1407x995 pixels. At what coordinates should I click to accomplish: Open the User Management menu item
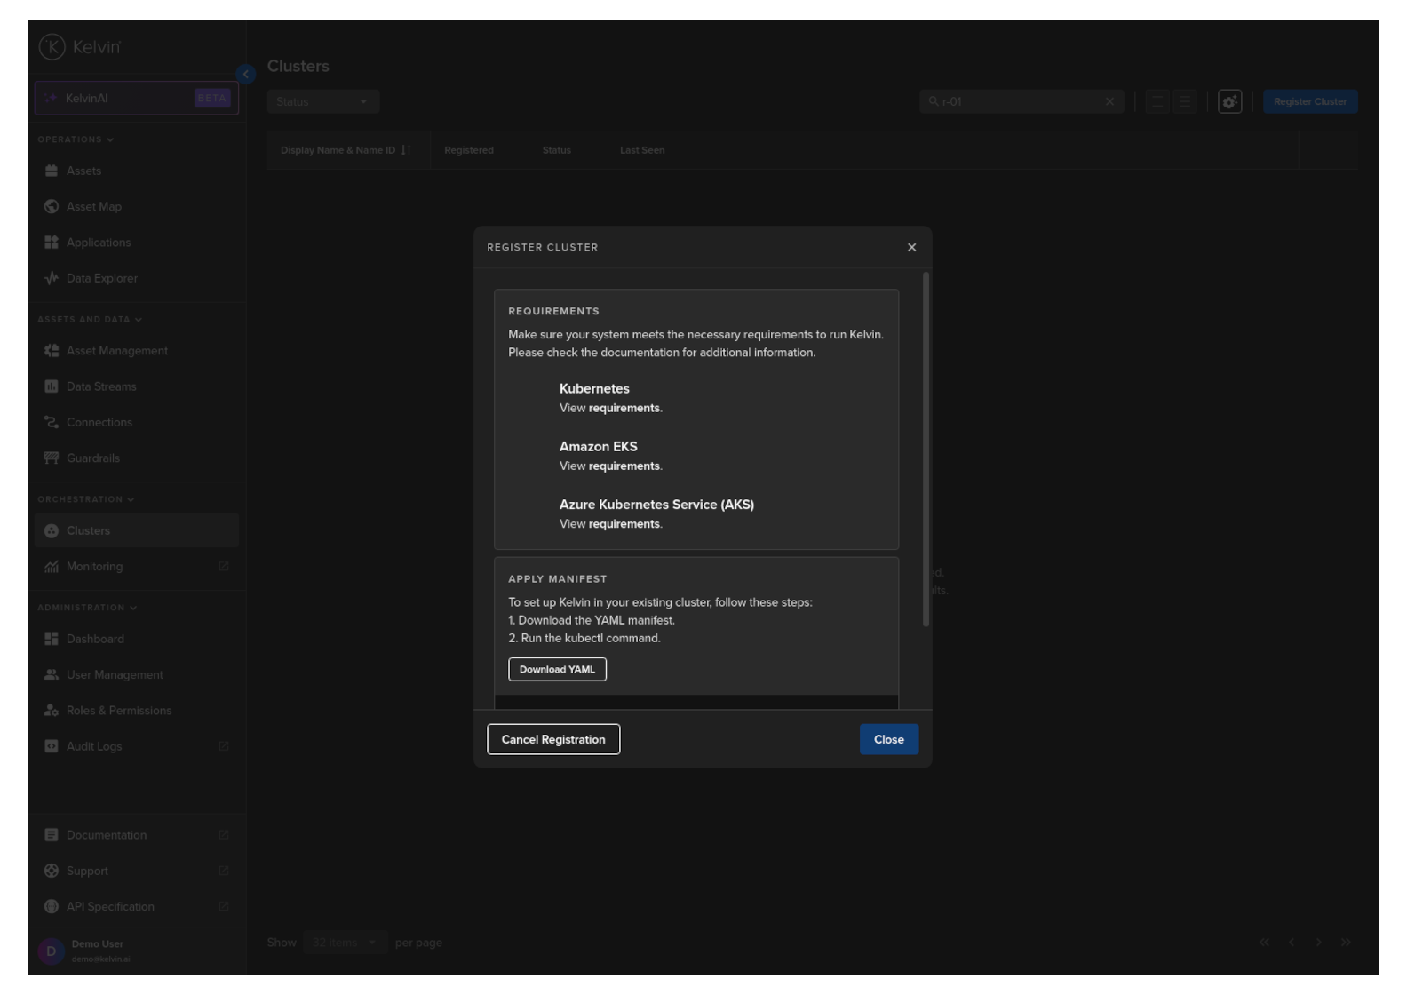115,675
